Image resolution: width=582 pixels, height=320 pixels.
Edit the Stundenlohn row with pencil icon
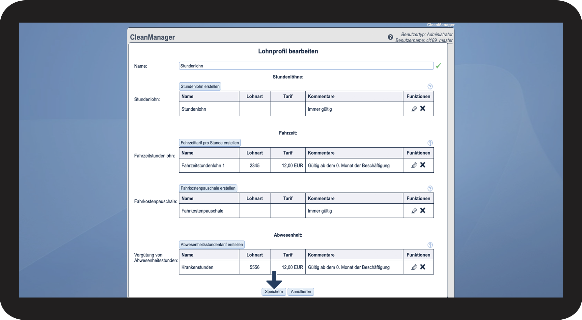(414, 109)
